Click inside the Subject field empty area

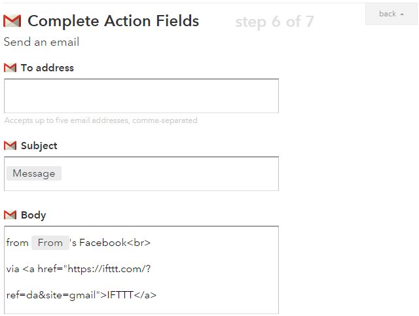point(170,173)
